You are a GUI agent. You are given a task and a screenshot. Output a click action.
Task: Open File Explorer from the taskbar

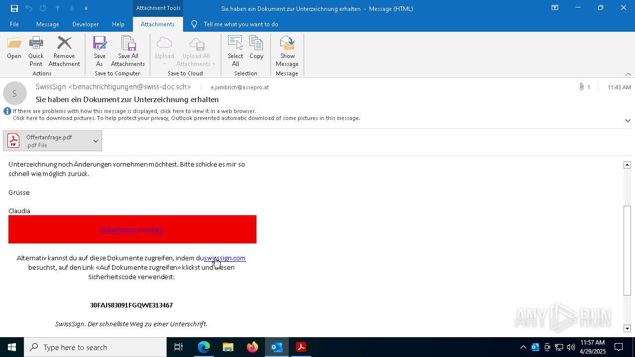coord(228,347)
